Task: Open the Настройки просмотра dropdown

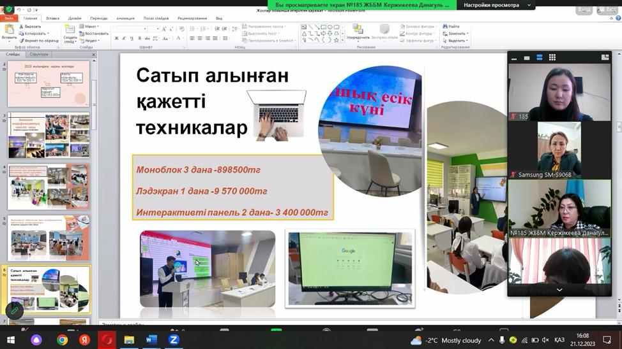Action: tap(497, 5)
